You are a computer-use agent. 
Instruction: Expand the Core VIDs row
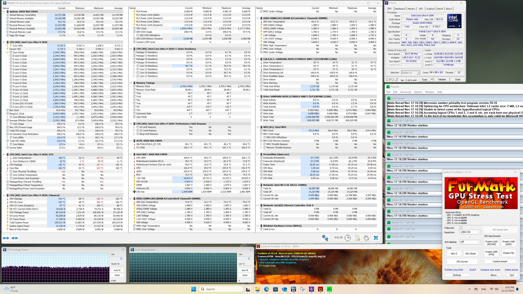pos(7,46)
